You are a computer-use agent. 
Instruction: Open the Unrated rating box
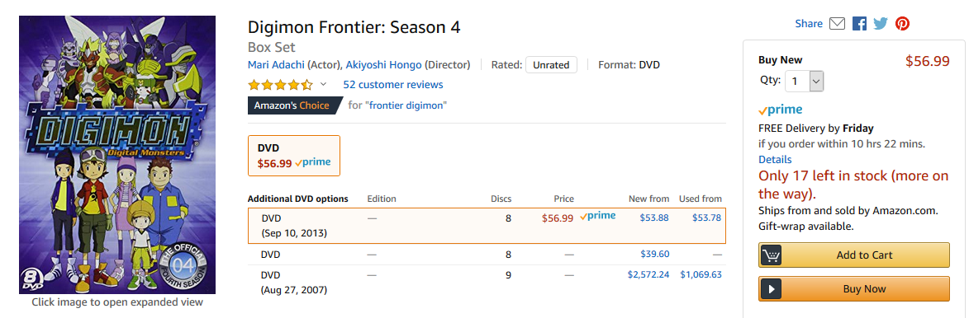(x=551, y=65)
